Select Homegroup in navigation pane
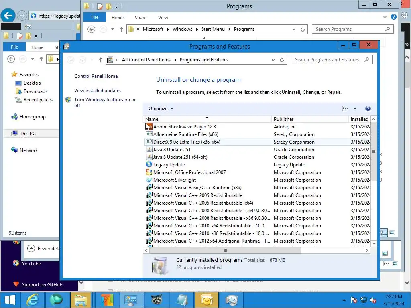The image size is (411, 308). coord(33,117)
